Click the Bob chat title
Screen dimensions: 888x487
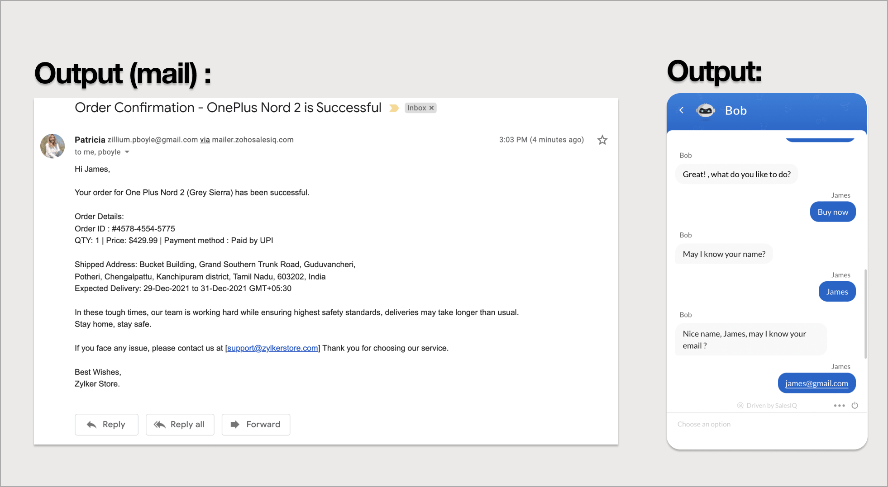click(735, 111)
